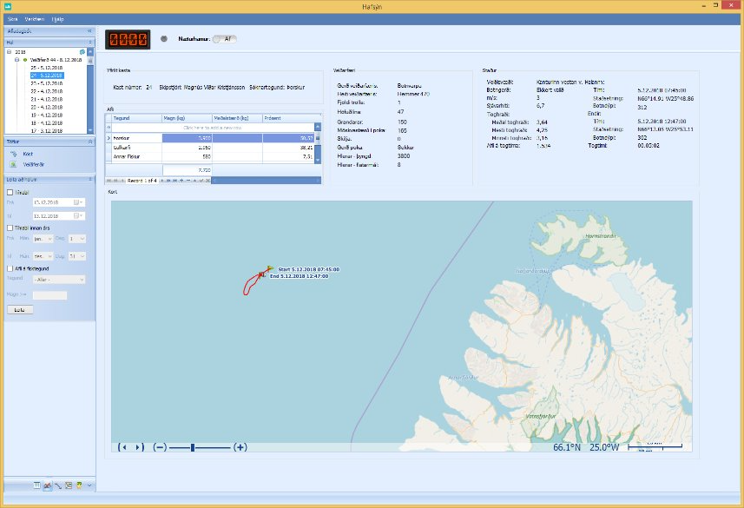Enable the Tímabil checkbox
This screenshot has height=508, width=744.
(10, 194)
